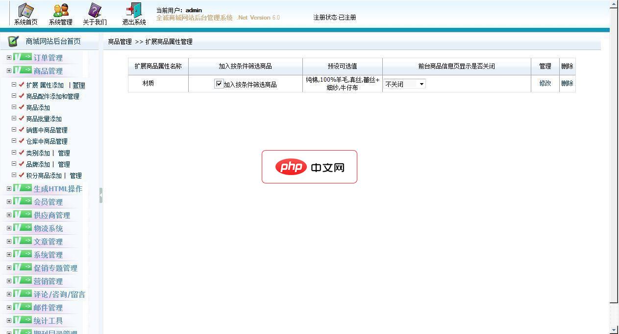This screenshot has width=619, height=334.
Task: Click the green arrow icon beside 会员管理
Action: point(24,201)
